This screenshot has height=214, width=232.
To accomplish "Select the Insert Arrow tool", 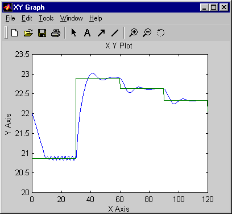I will pos(101,33).
